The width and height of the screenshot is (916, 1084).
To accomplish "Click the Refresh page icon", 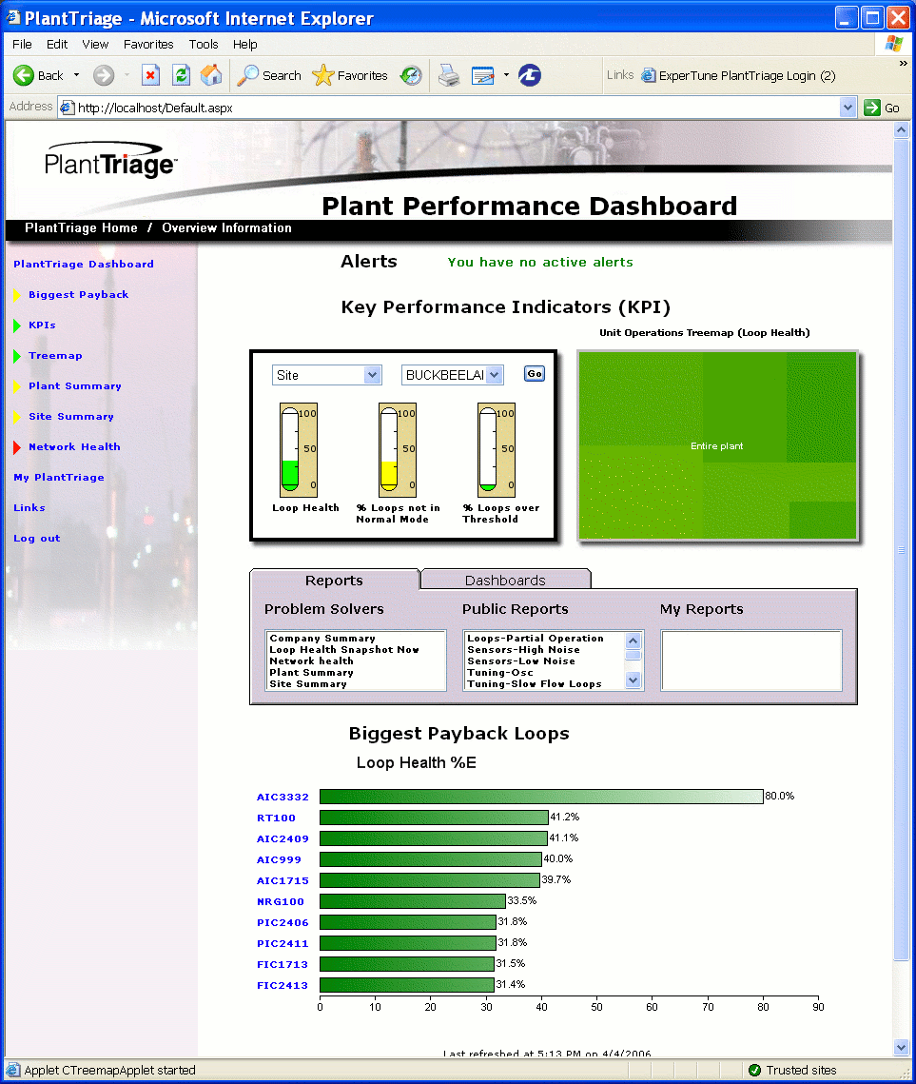I will (181, 75).
